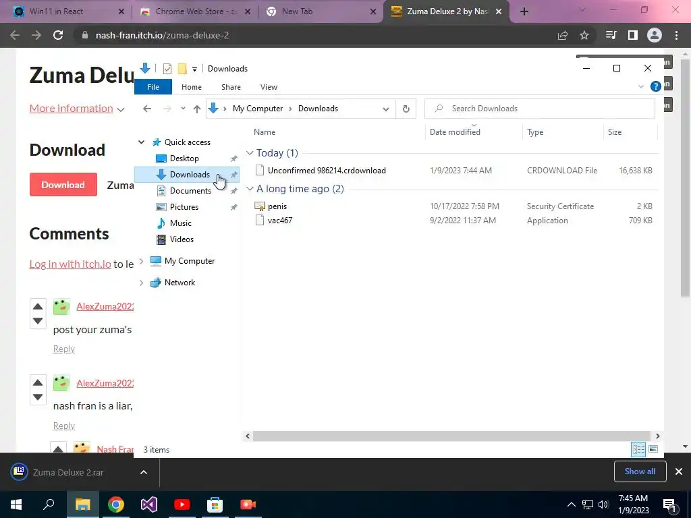Open Chrome from the taskbar
Screen dimensions: 691x518
[x=116, y=505]
